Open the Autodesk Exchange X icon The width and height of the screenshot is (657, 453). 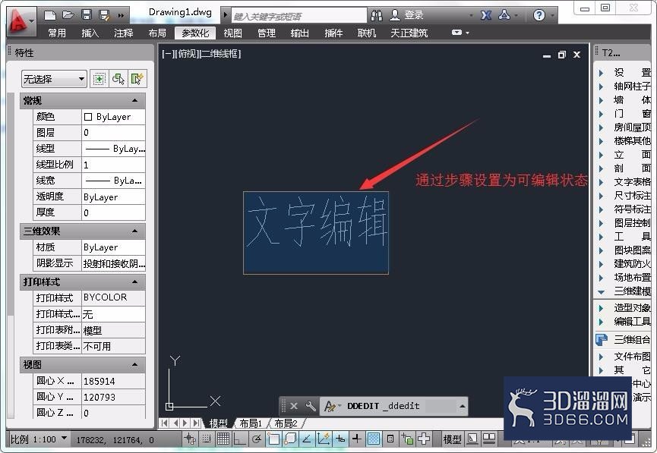(485, 15)
